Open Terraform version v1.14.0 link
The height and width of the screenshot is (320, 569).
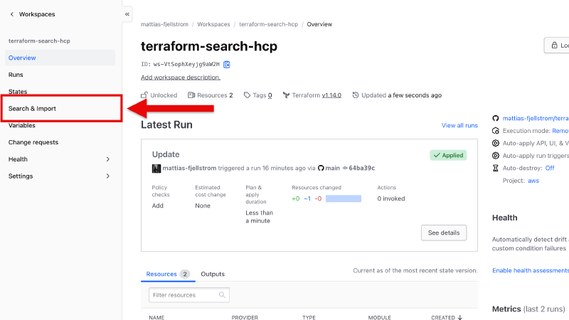pos(331,95)
